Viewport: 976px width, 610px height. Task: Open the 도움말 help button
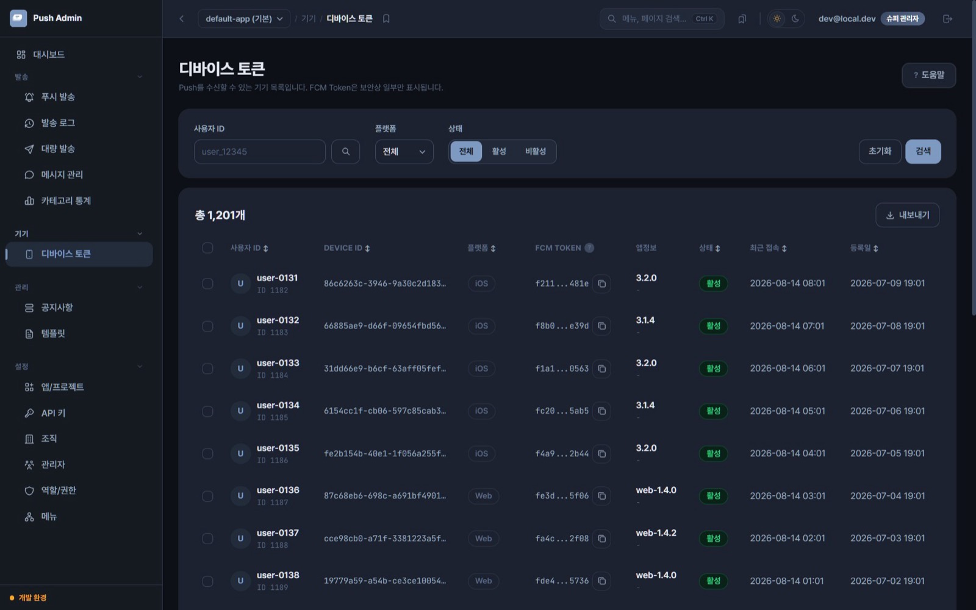click(x=928, y=75)
